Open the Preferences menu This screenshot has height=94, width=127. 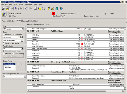click(x=29, y=5)
